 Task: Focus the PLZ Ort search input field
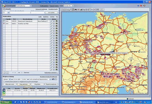pyautogui.click(x=20, y=13)
